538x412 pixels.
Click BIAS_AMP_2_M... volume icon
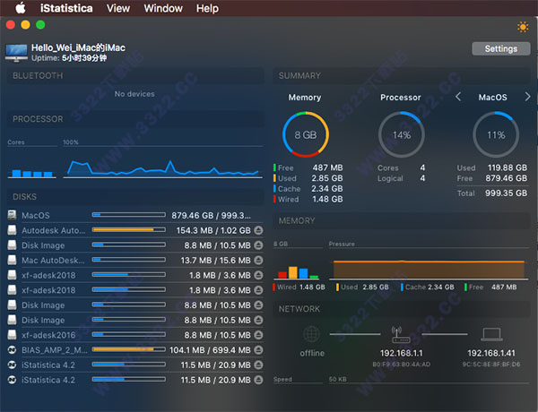pyautogui.click(x=12, y=350)
